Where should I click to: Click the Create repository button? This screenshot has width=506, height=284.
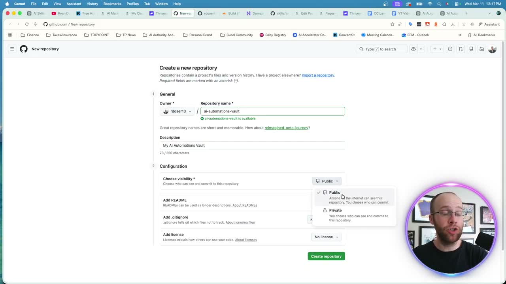click(326, 256)
